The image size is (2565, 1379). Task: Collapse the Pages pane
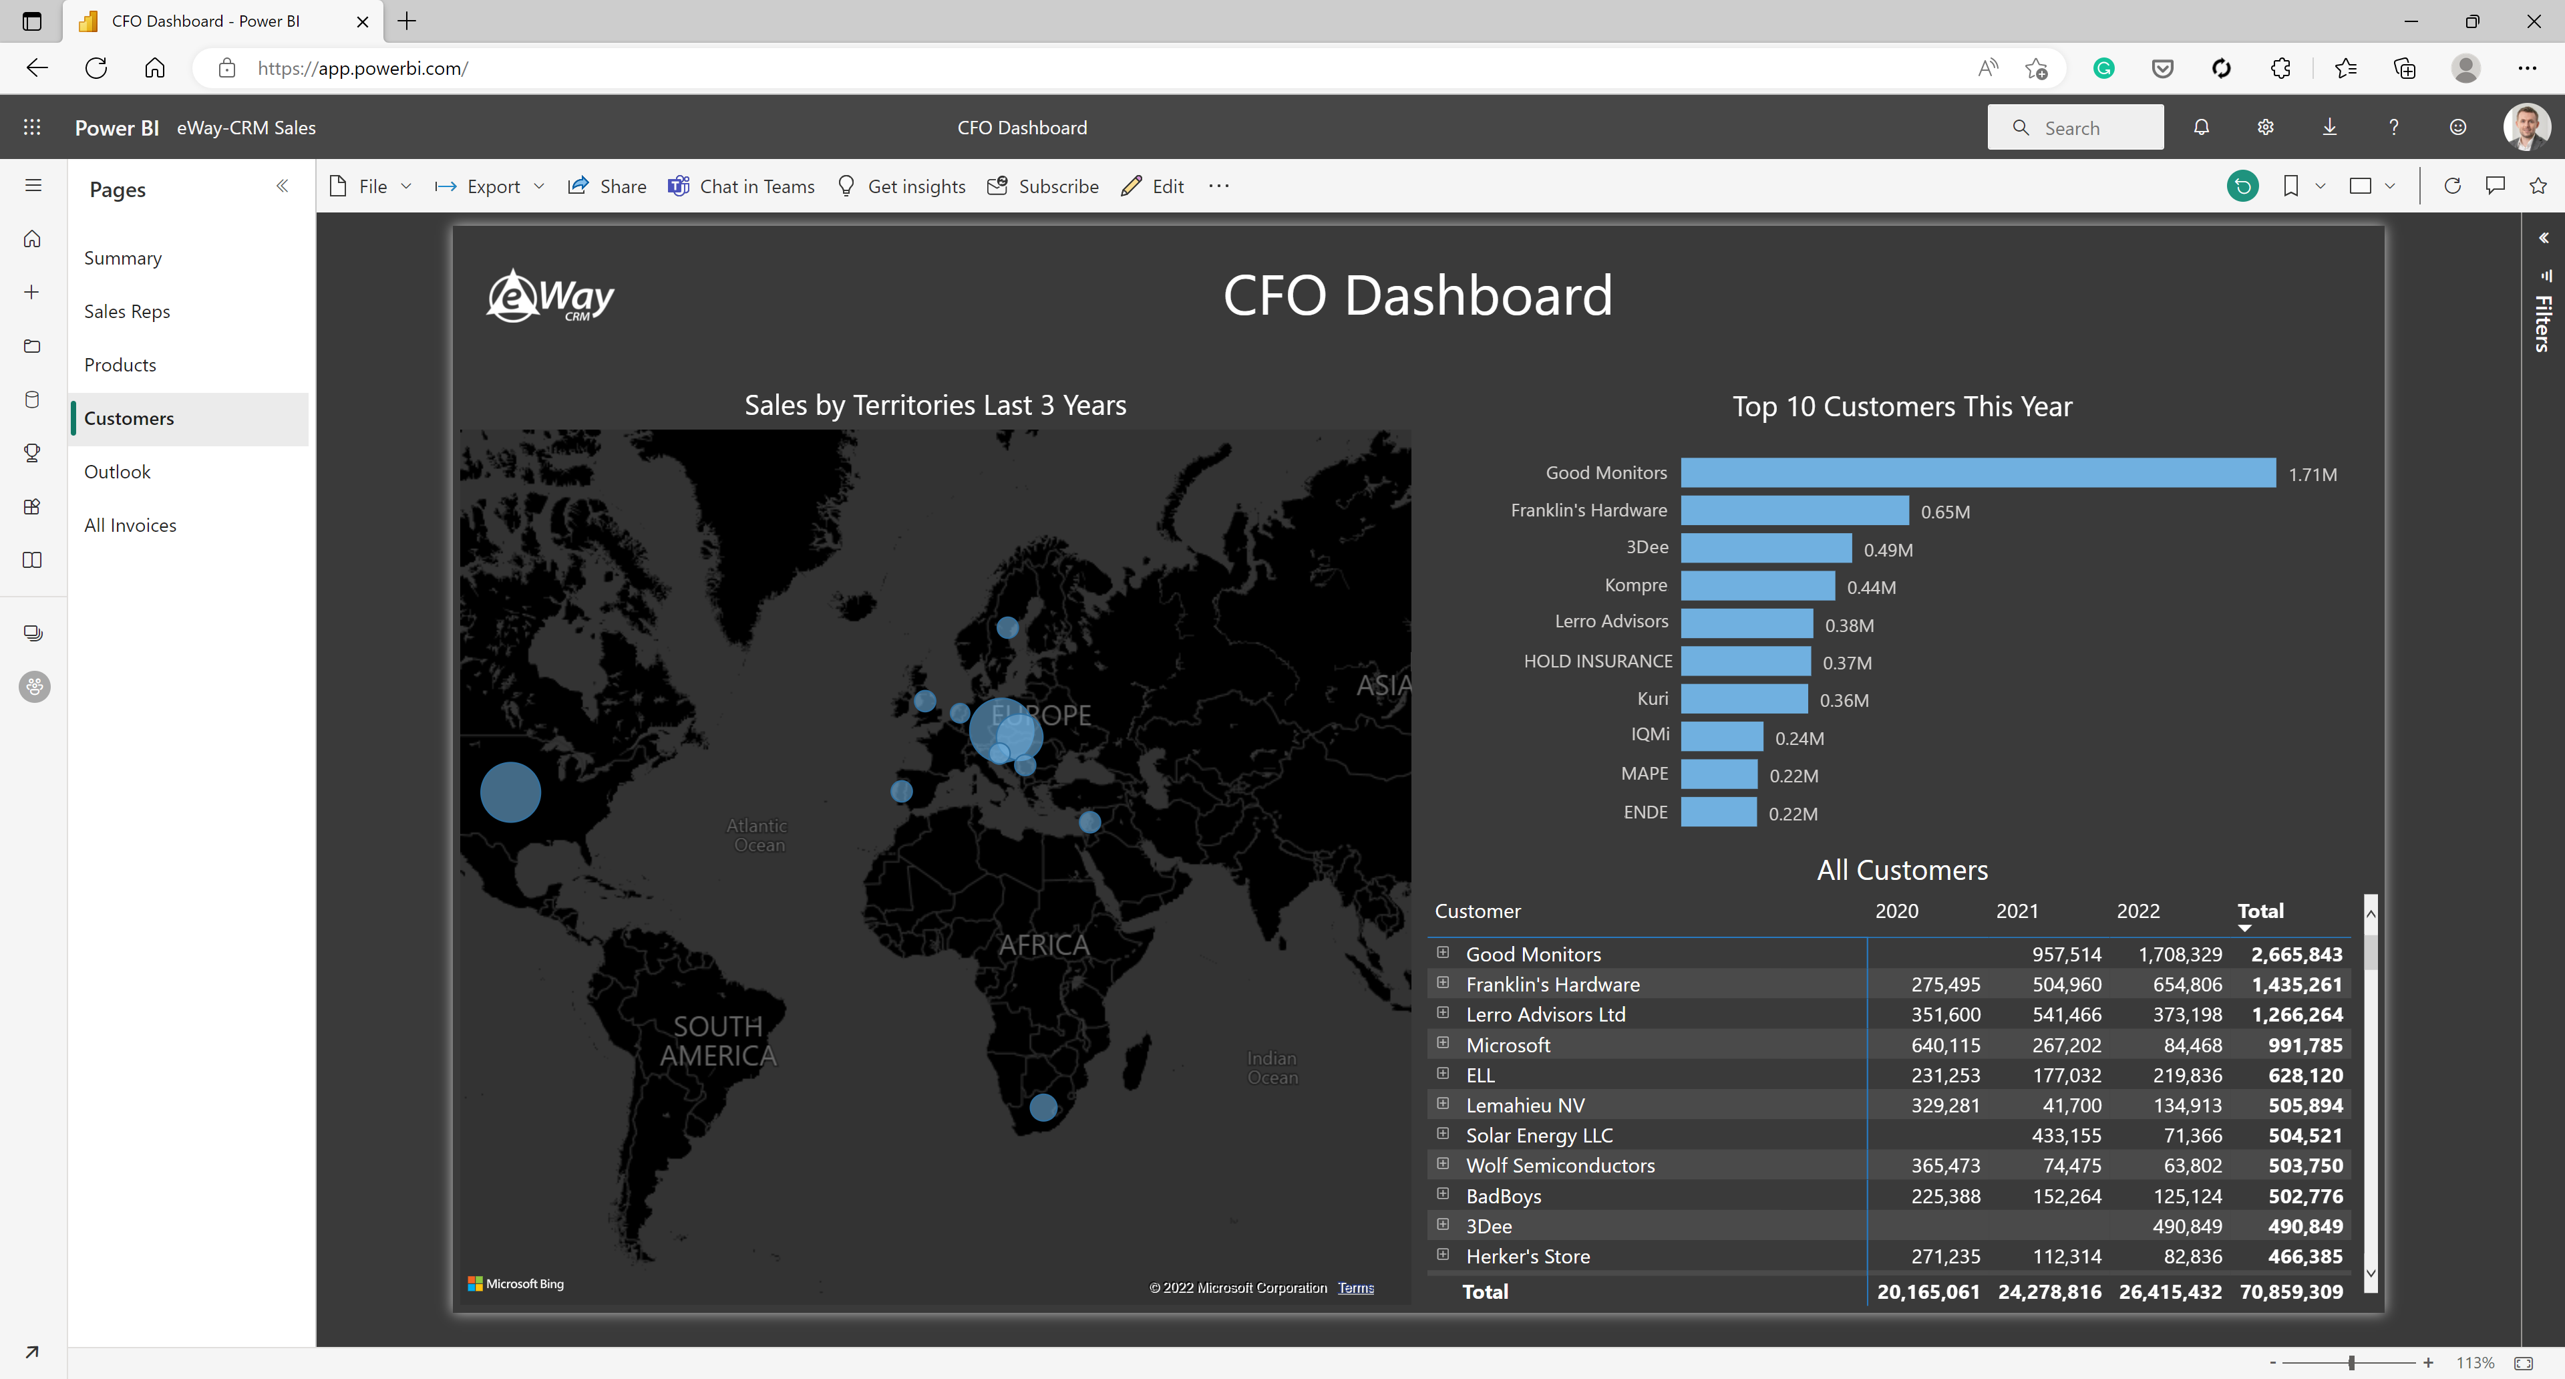pos(283,186)
